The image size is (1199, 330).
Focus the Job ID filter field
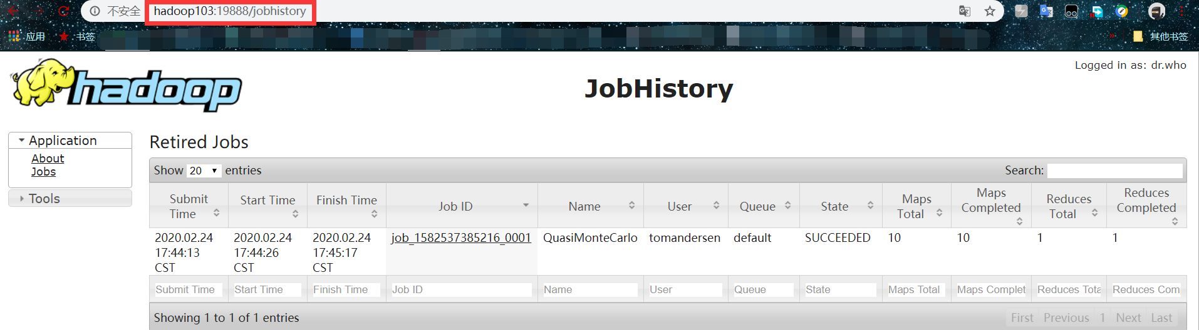[462, 290]
